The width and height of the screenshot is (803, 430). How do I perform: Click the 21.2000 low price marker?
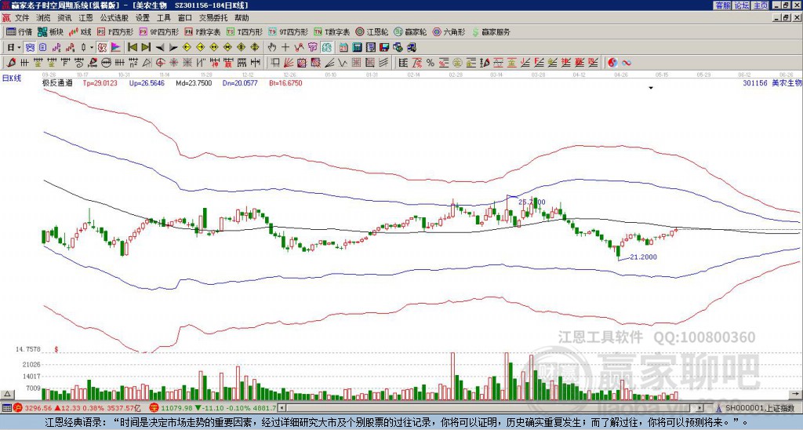tap(643, 257)
